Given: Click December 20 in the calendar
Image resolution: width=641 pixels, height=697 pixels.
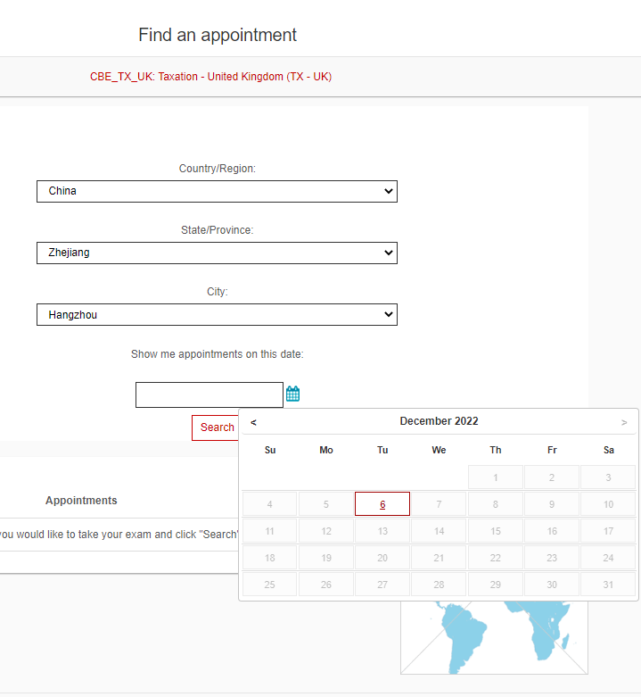Looking at the screenshot, I should click(x=382, y=558).
